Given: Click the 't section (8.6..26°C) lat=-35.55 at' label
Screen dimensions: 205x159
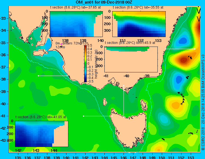Looking at the screenshot, I should (x=138, y=7).
